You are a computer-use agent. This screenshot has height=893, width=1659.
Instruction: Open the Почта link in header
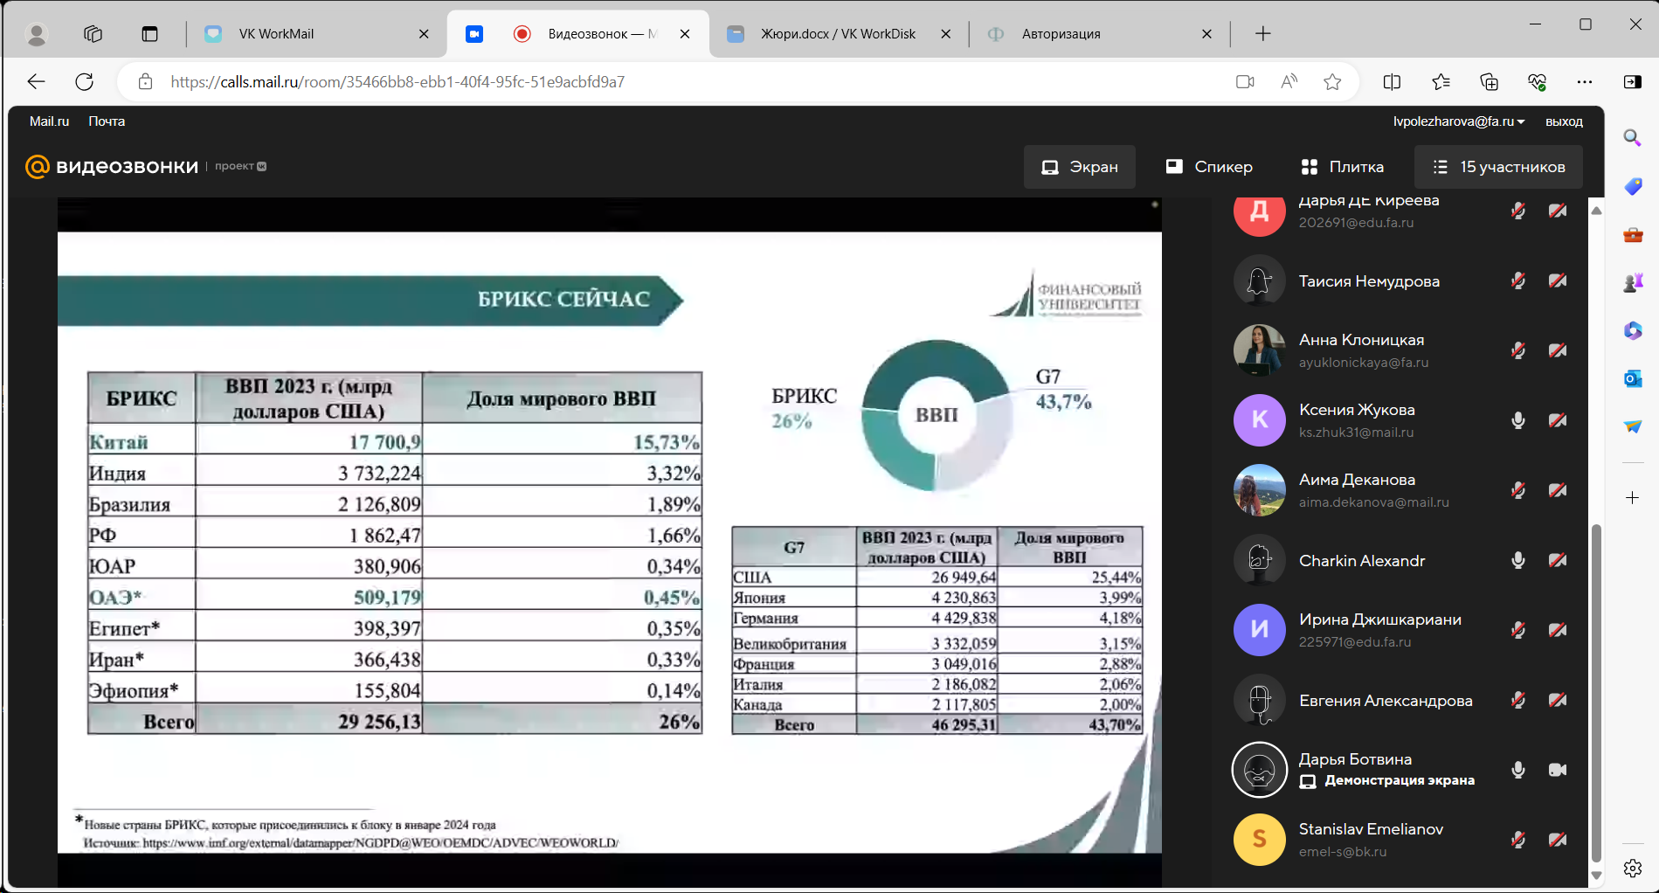(107, 121)
